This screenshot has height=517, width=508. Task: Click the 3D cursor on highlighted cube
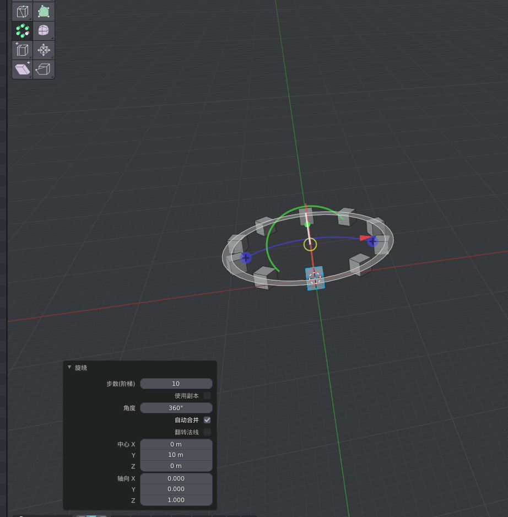coord(315,278)
